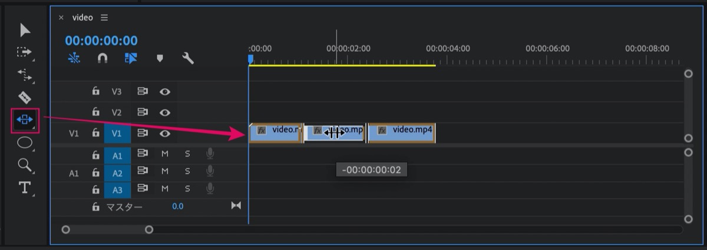707x250 pixels.
Task: Click the horizontal zoom scrollbar's left end handle
Action: [x=65, y=230]
